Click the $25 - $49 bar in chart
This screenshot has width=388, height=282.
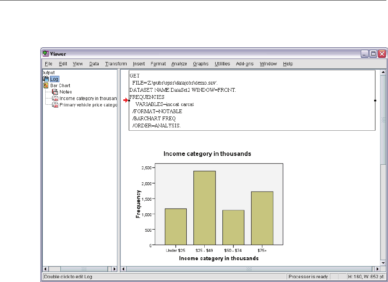pyautogui.click(x=204, y=208)
